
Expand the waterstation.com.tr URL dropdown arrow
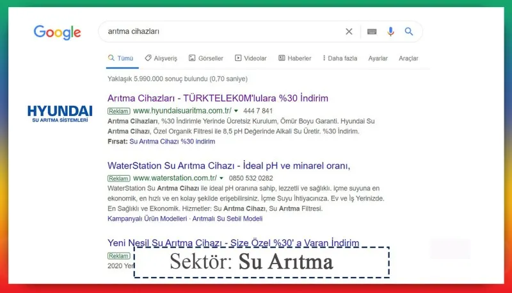pyautogui.click(x=221, y=178)
